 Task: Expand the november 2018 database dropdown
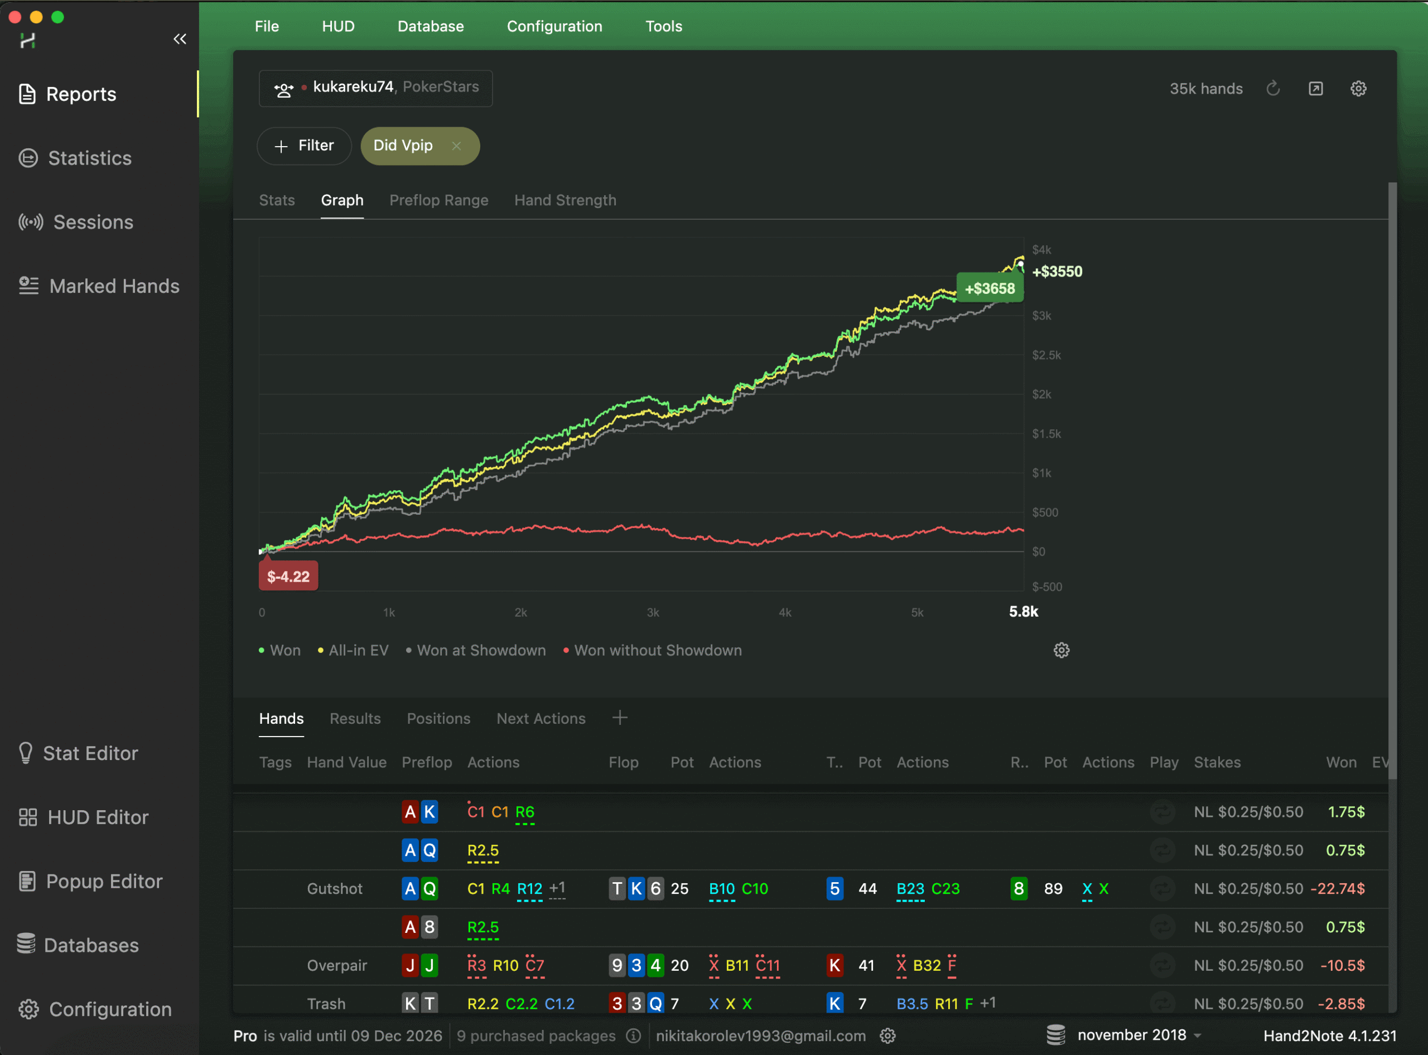pyautogui.click(x=1198, y=1036)
